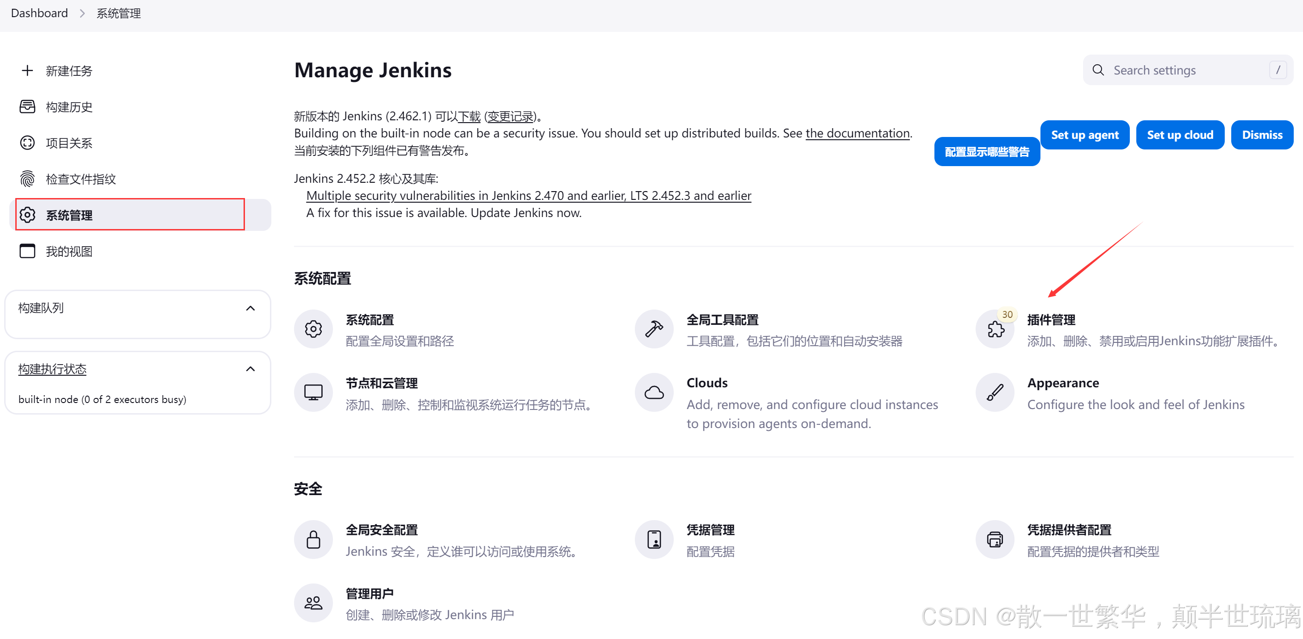Click the puzzle icon of 插件管理
This screenshot has width=1303, height=639.
coord(995,330)
